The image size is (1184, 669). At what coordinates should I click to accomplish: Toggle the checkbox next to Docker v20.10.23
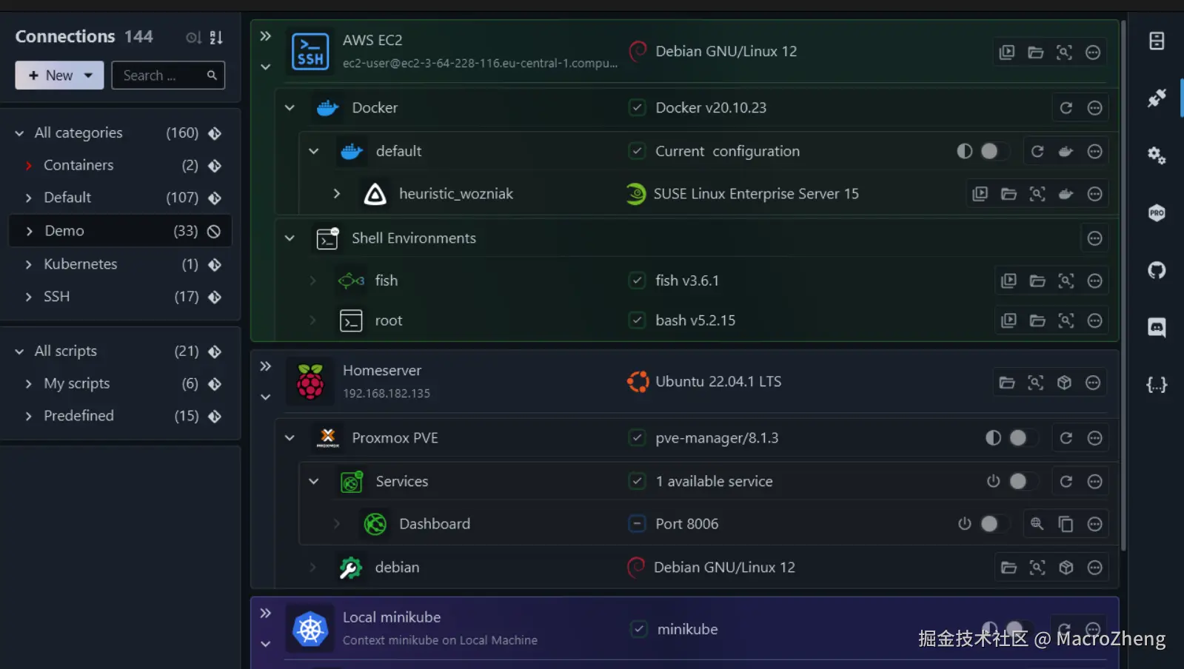tap(637, 108)
